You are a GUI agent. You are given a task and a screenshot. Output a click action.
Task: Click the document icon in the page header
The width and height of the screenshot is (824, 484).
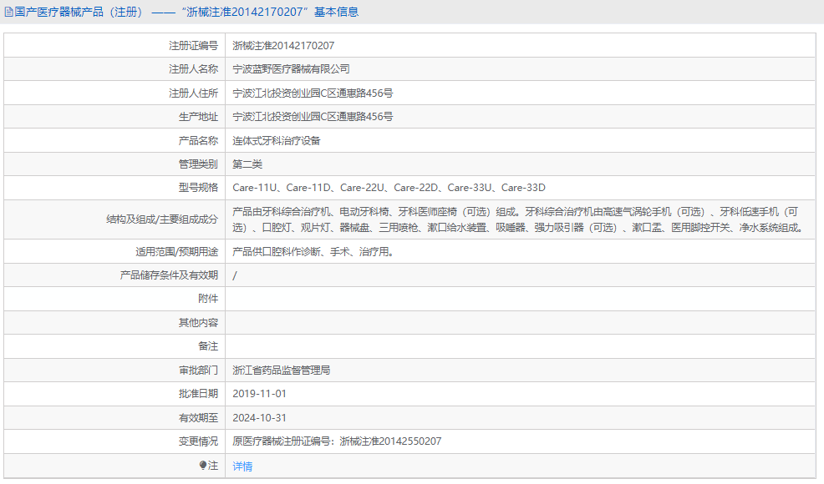(x=8, y=12)
